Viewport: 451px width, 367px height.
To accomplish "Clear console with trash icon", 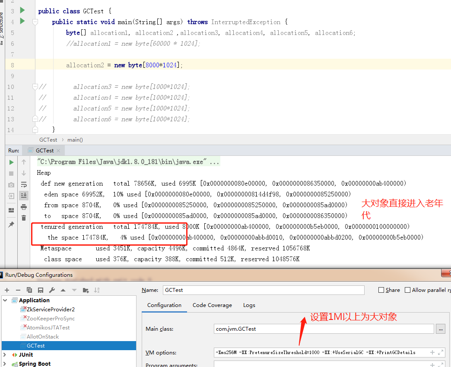I will (24, 218).
